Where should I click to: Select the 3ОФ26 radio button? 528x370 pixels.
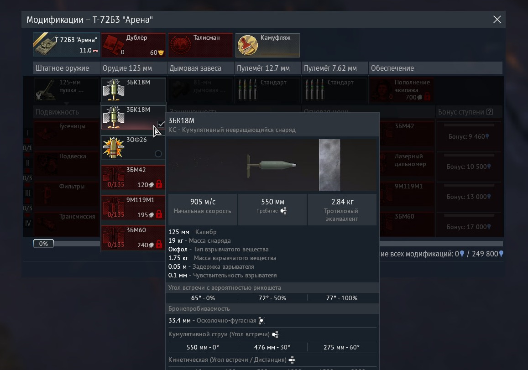(158, 154)
